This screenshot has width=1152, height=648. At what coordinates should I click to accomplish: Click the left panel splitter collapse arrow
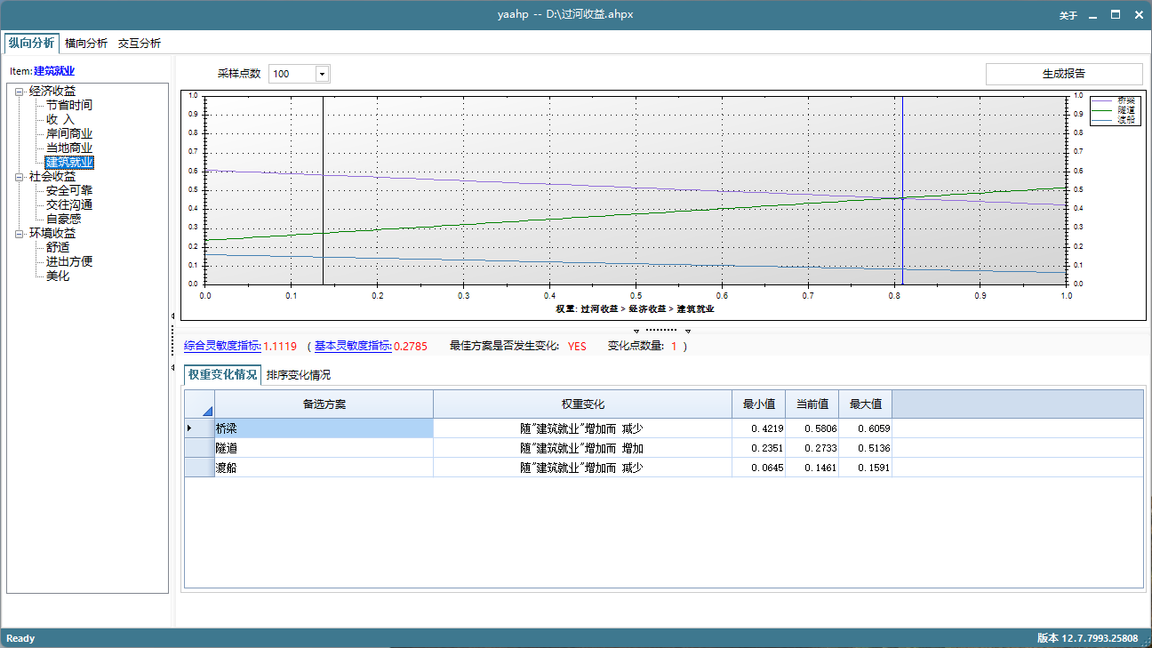pyautogui.click(x=174, y=316)
